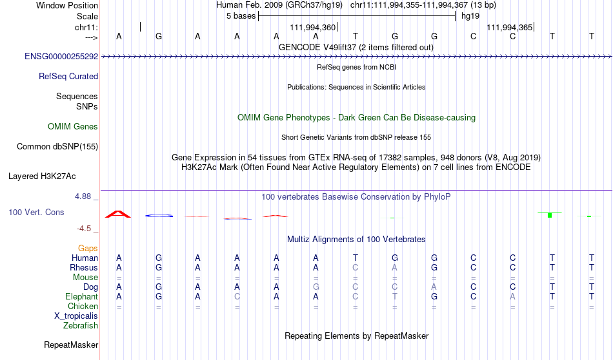Image resolution: width=613 pixels, height=360 pixels.
Task: Select the Mouse species label
Action: click(x=85, y=278)
